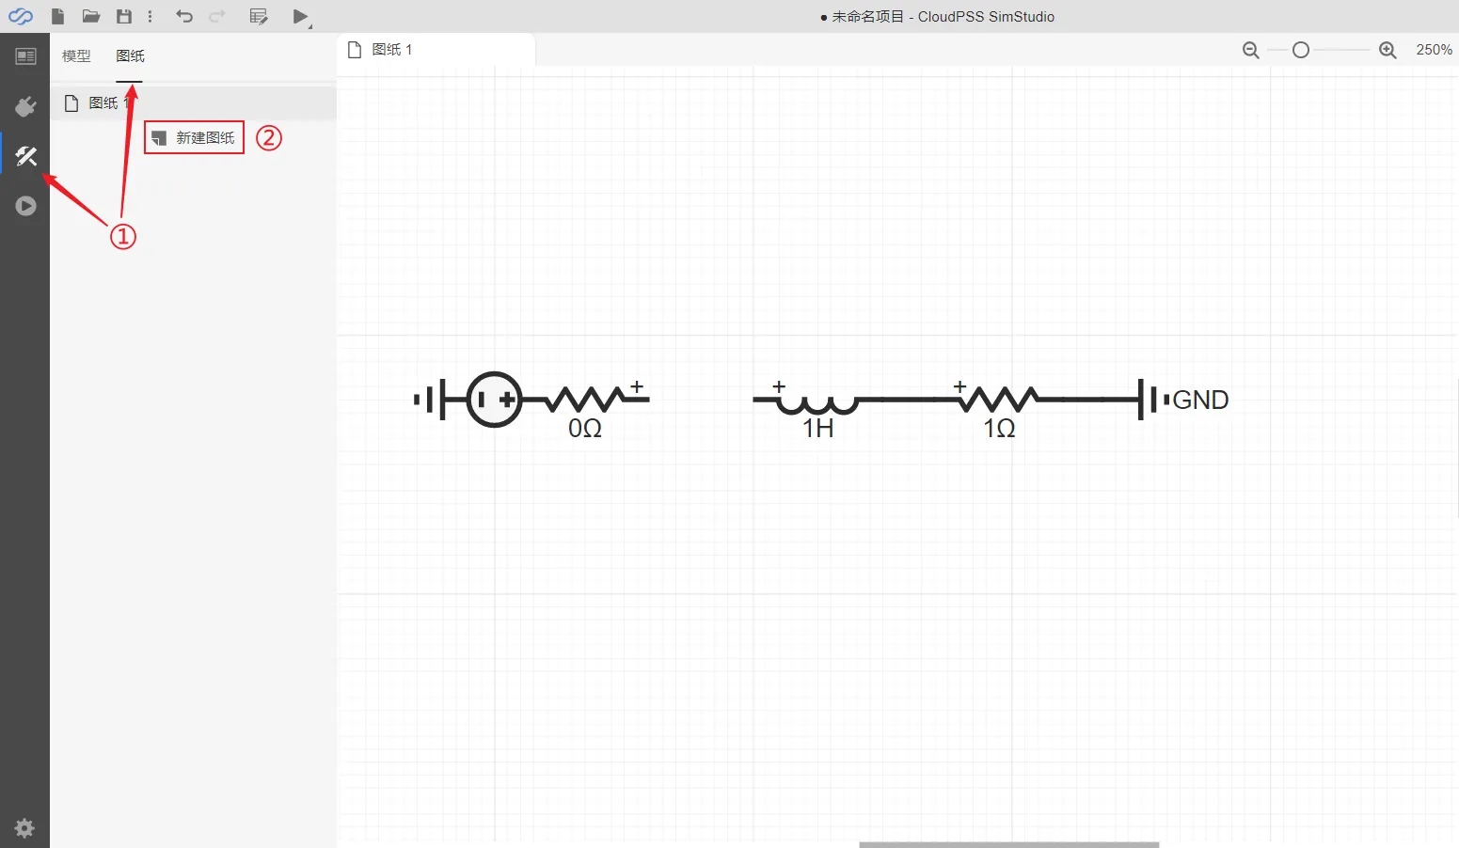Viewport: 1459px width, 848px height.
Task: Click the 1Ω value label
Action: click(x=999, y=429)
